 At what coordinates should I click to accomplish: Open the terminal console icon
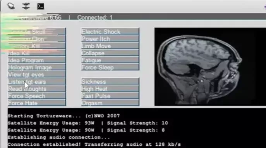pos(41,7)
